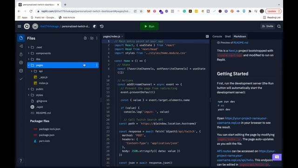Image resolution: width=298 pixels, height=168 pixels.
Task: Expand the public folder
Action: coord(29,89)
